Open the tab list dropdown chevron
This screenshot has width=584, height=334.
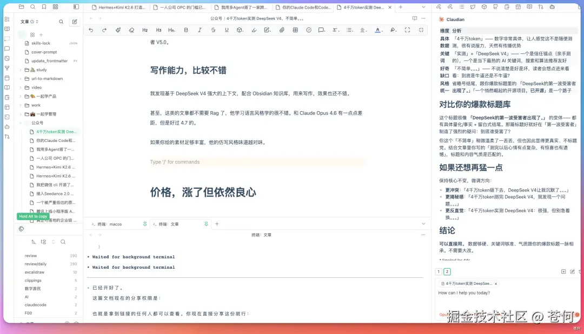point(423,7)
